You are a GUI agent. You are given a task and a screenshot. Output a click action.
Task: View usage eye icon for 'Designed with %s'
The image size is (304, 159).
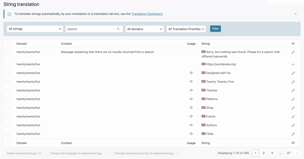191,73
